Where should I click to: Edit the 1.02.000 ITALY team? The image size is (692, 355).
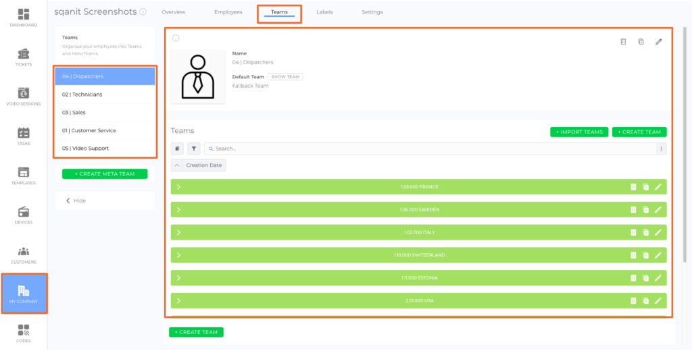click(658, 232)
